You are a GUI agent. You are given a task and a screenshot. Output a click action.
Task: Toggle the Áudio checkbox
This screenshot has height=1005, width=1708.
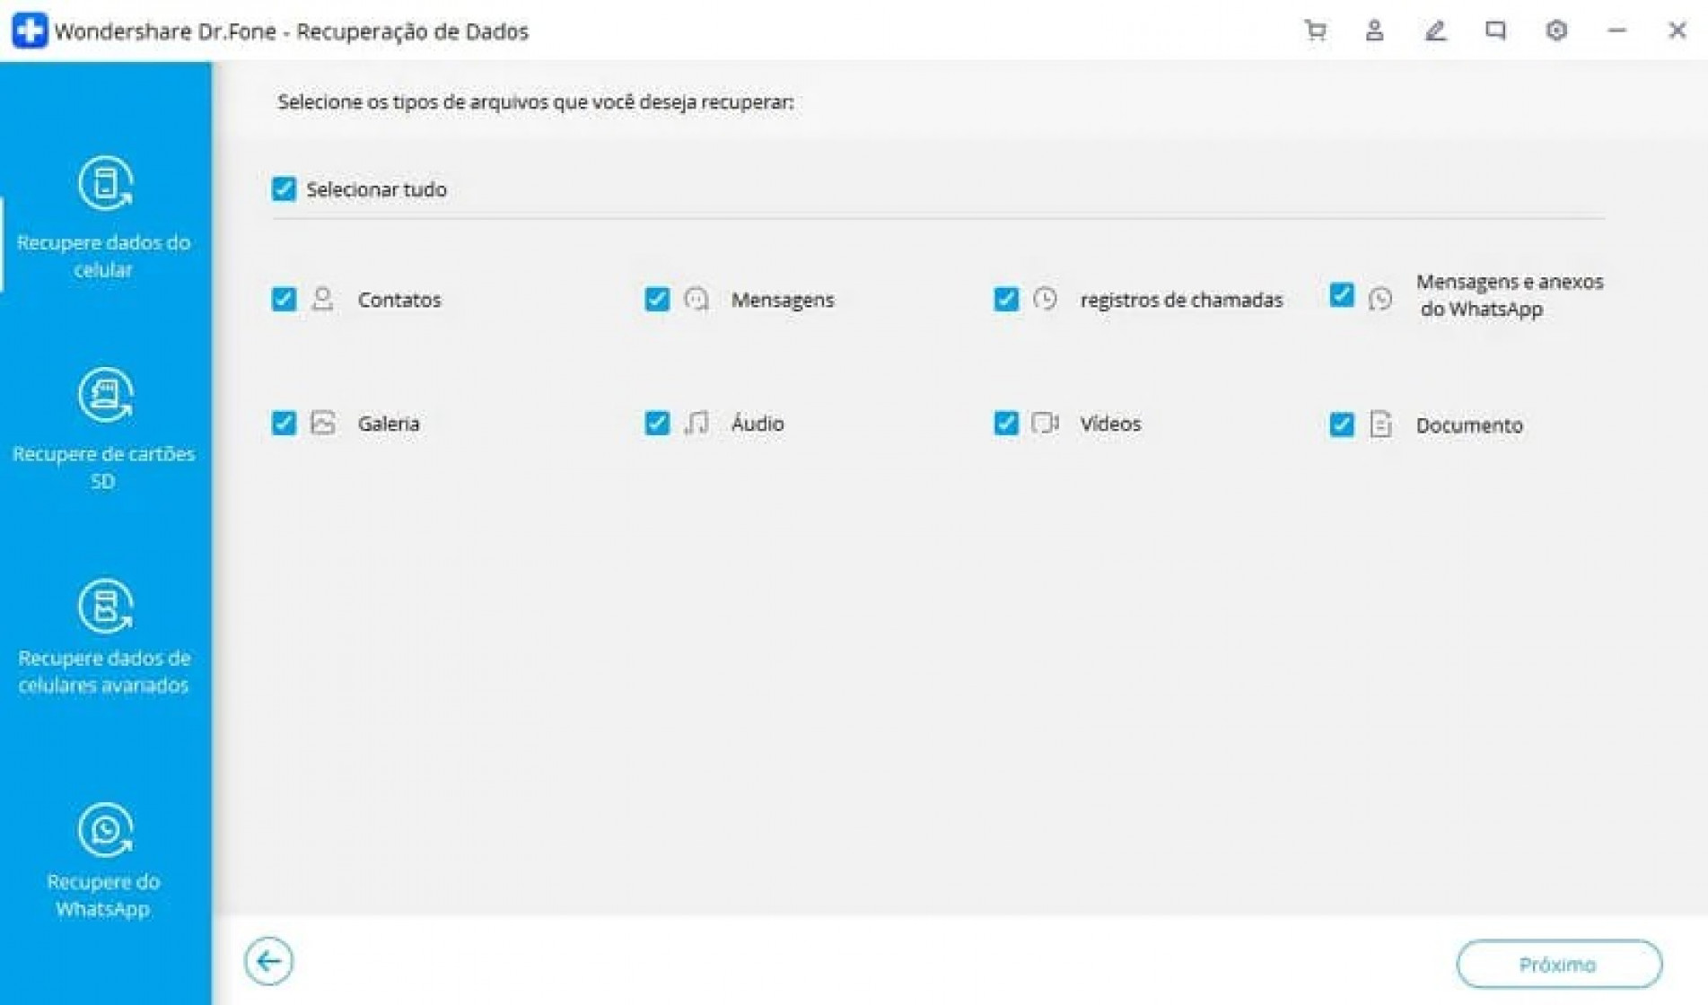657,423
